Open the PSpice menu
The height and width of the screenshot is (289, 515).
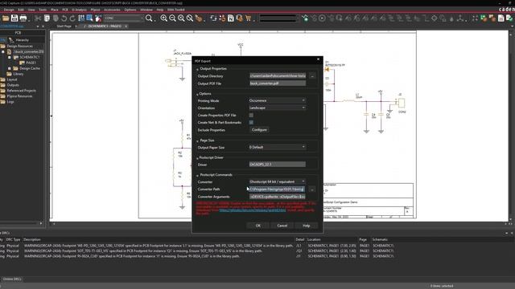pyautogui.click(x=95, y=10)
